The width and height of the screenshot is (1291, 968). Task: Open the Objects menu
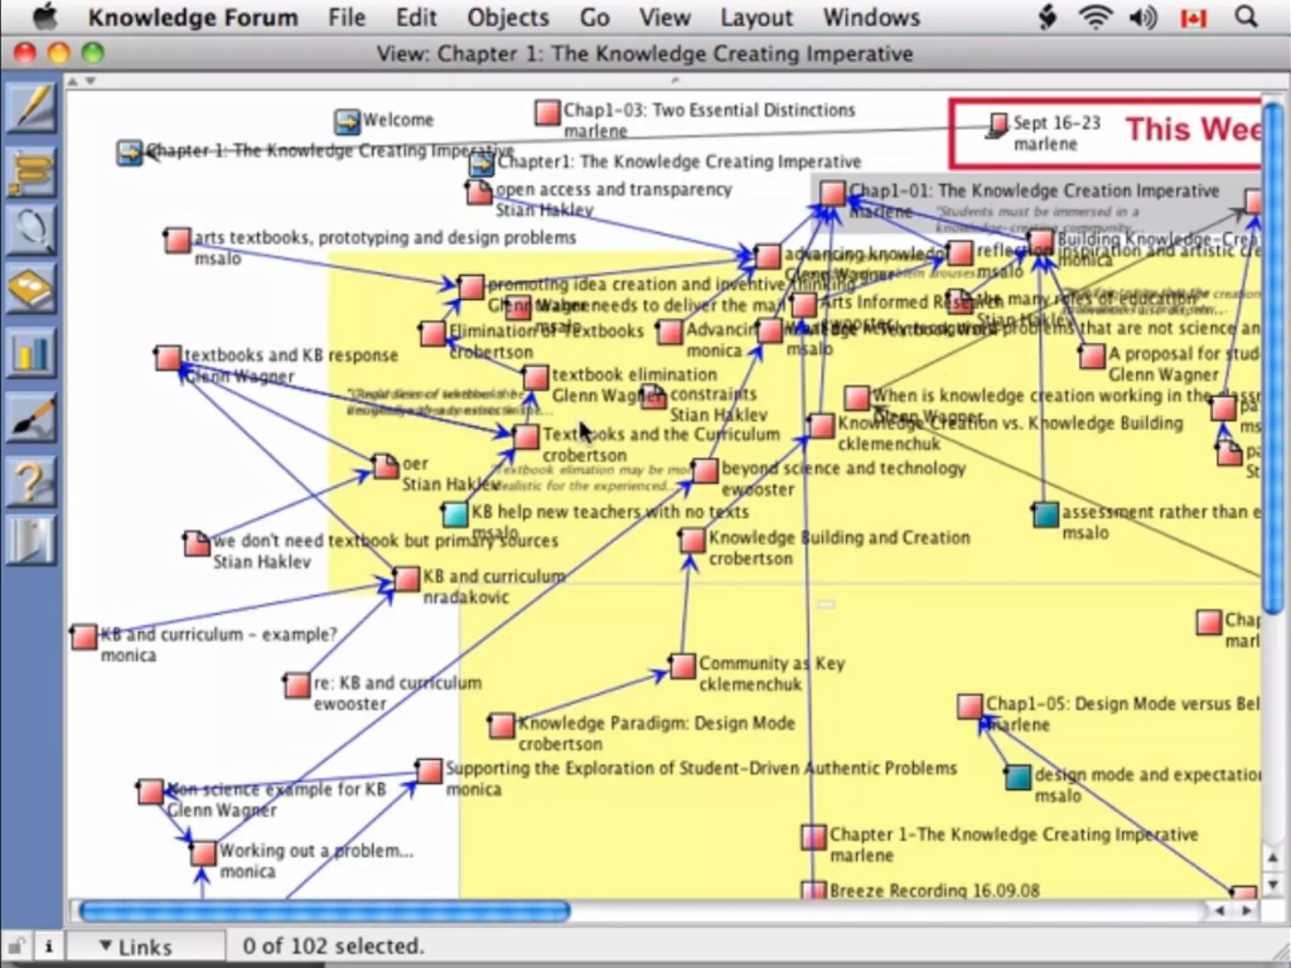click(x=507, y=18)
